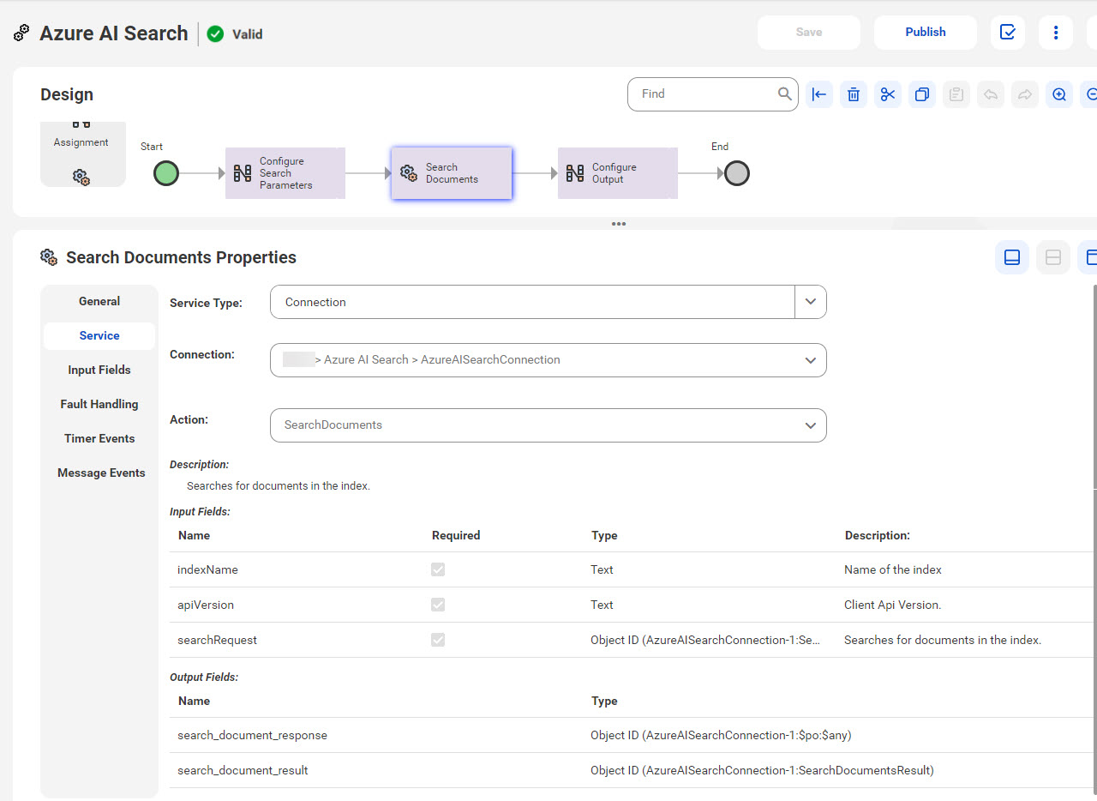The image size is (1097, 801).
Task: Click the undo arrow icon
Action: tap(991, 94)
